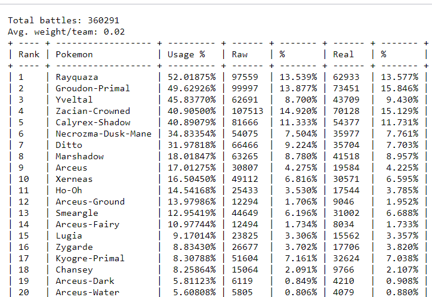Image resolution: width=432 pixels, height=297 pixels.
Task: Click usage value '49.62926%'
Action: click(x=192, y=88)
